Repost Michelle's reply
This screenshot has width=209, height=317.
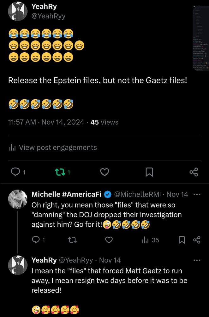[72, 240]
